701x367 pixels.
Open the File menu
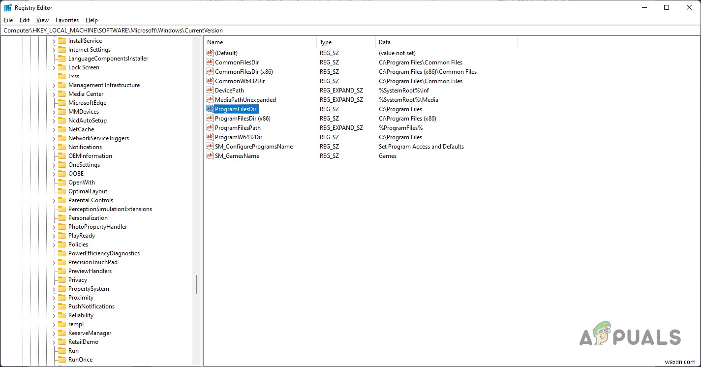click(8, 20)
